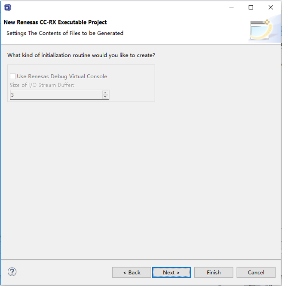Maximize the wizard dialog window
282x286 pixels.
point(251,7)
